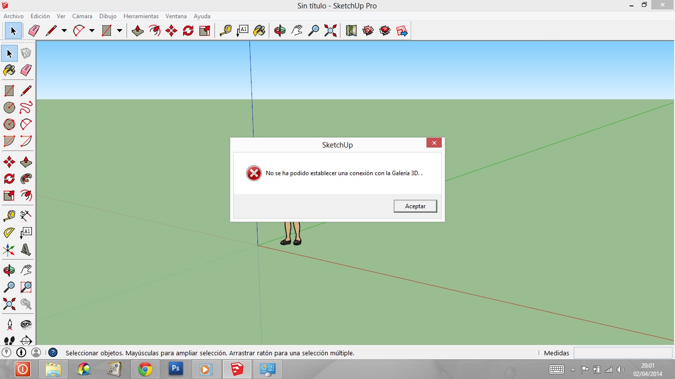
Task: Select the Scale tool in the top toolbar
Action: [205, 31]
